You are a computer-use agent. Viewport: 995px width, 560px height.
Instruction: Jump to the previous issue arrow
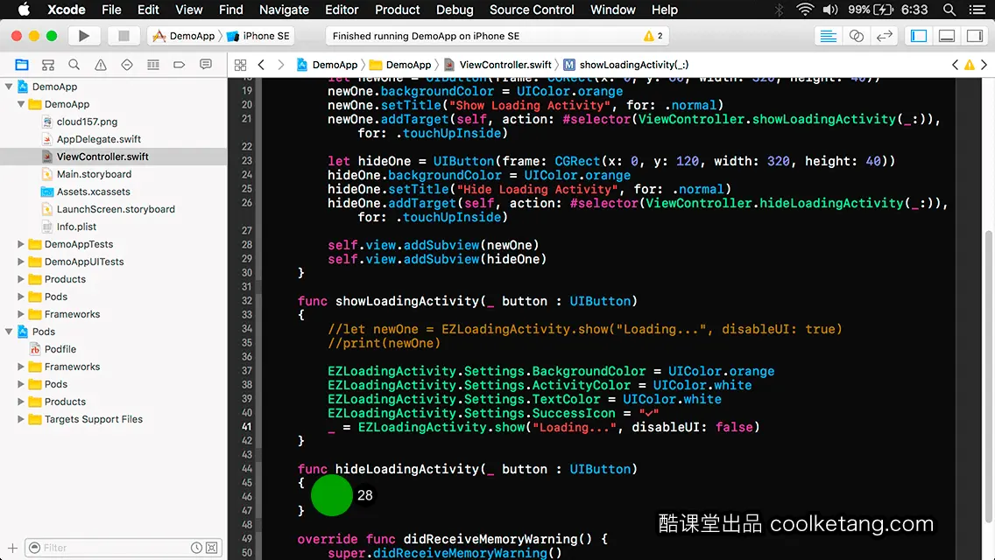click(x=955, y=65)
